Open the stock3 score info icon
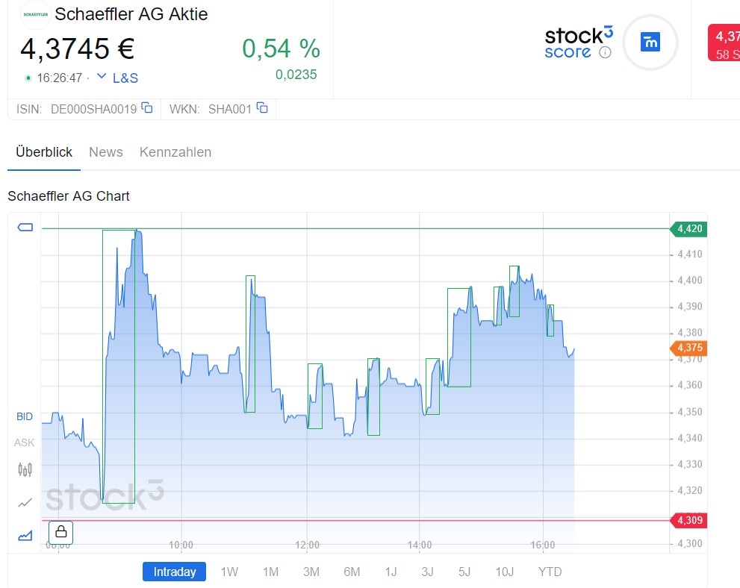The height and width of the screenshot is (588, 740). tap(605, 52)
